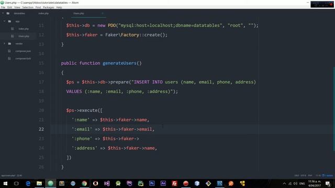Image resolution: width=335 pixels, height=188 pixels.
Task: Open the Packages menu
Action: [49, 7]
